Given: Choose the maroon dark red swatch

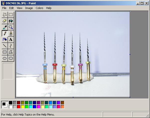Looking at the screenshot, I should coord(19,103).
